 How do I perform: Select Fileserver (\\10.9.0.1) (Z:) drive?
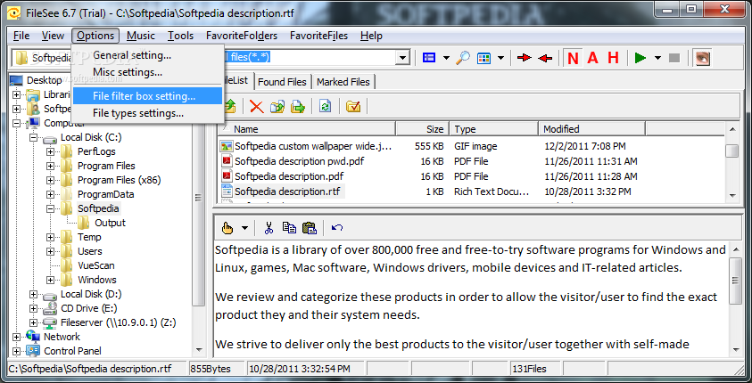pyautogui.click(x=118, y=322)
